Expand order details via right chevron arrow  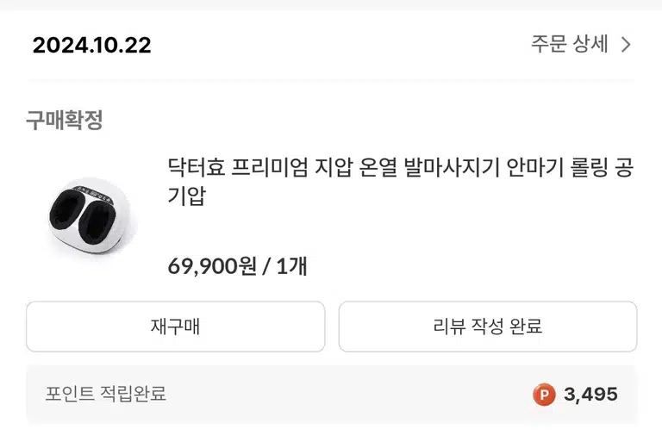626,44
